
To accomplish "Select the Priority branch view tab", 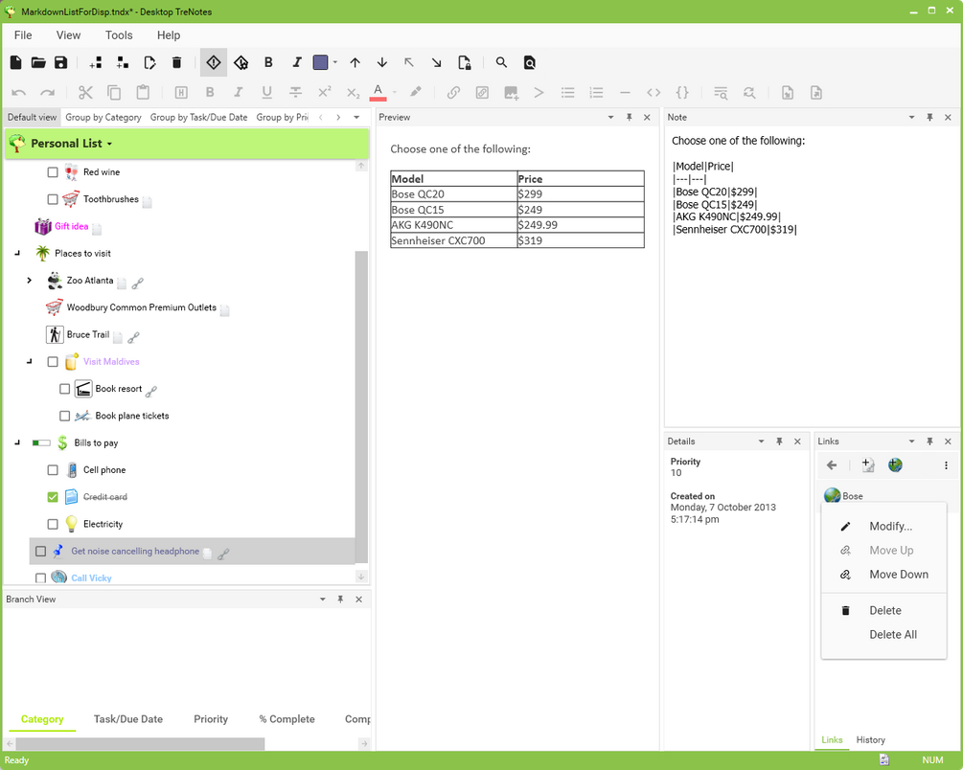I will click(x=211, y=719).
